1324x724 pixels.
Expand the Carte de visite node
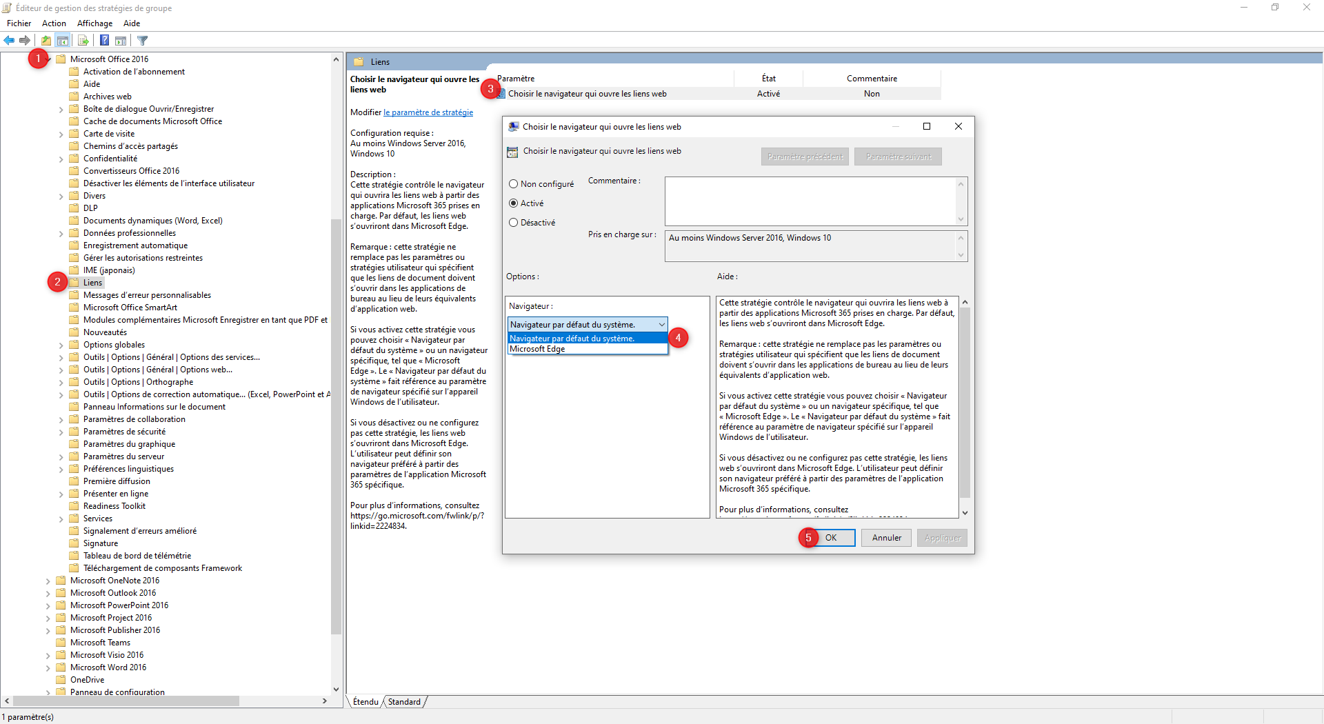click(61, 134)
